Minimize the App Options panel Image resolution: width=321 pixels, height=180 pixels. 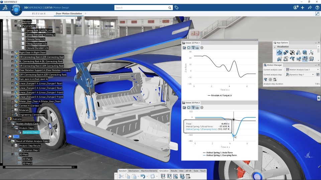coord(315,43)
